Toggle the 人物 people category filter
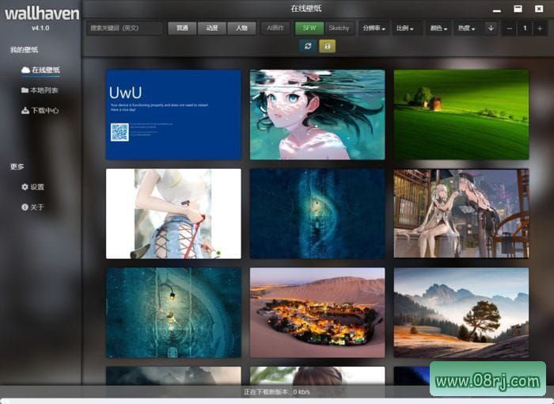 tap(241, 28)
